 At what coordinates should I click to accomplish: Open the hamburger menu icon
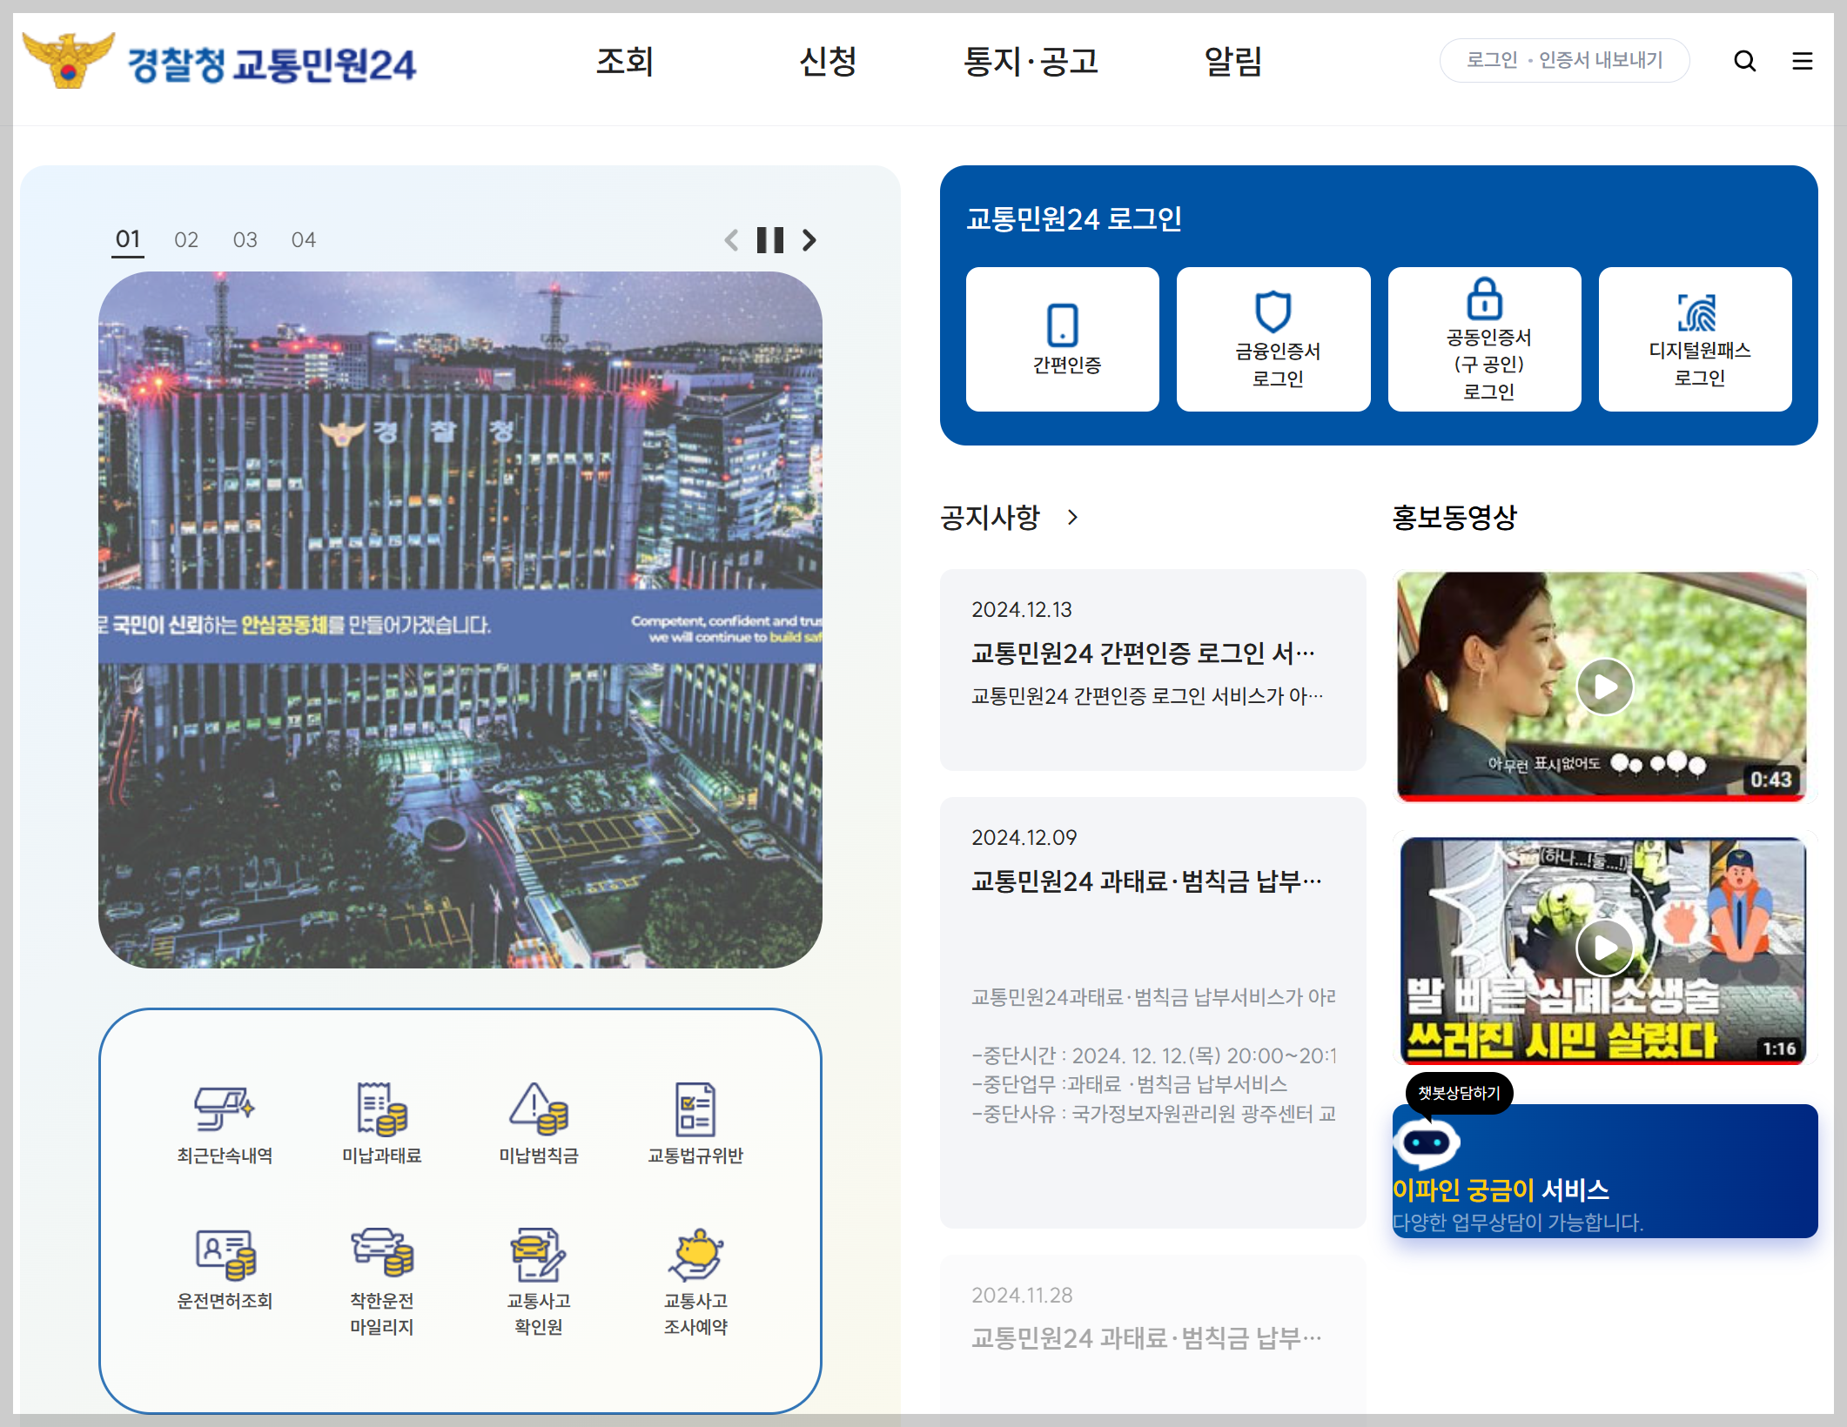pyautogui.click(x=1802, y=61)
